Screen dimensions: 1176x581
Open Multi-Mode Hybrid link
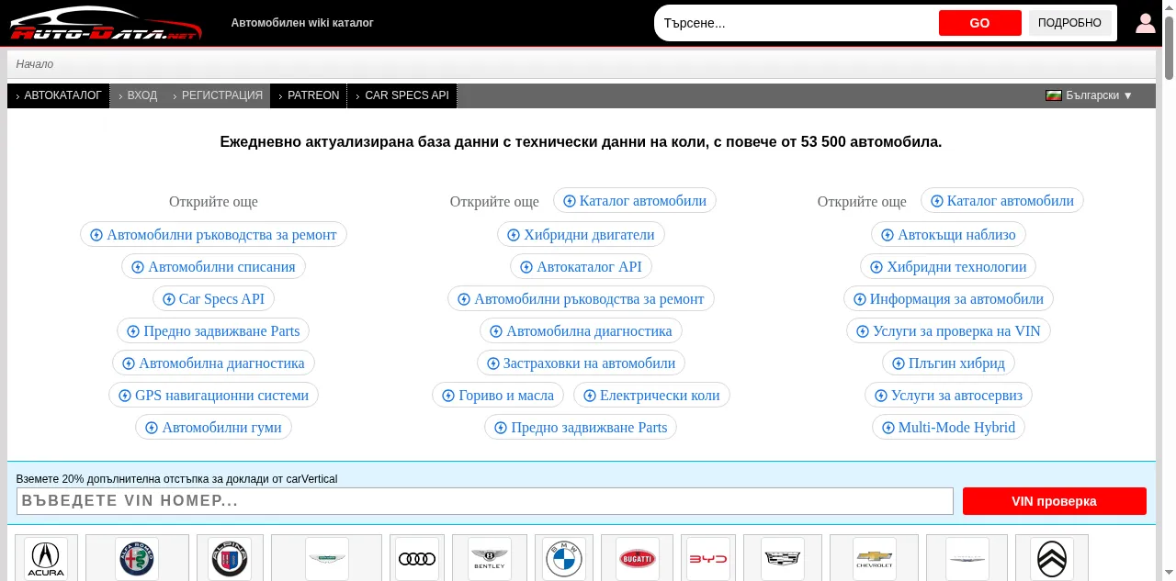point(948,427)
